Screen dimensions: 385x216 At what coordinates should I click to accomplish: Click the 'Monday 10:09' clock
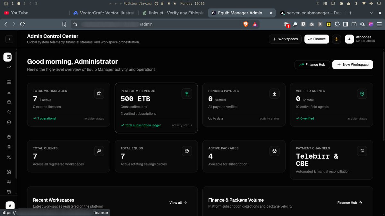(193, 4)
